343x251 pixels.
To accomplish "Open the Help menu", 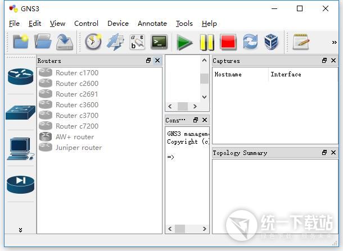I will coord(209,24).
